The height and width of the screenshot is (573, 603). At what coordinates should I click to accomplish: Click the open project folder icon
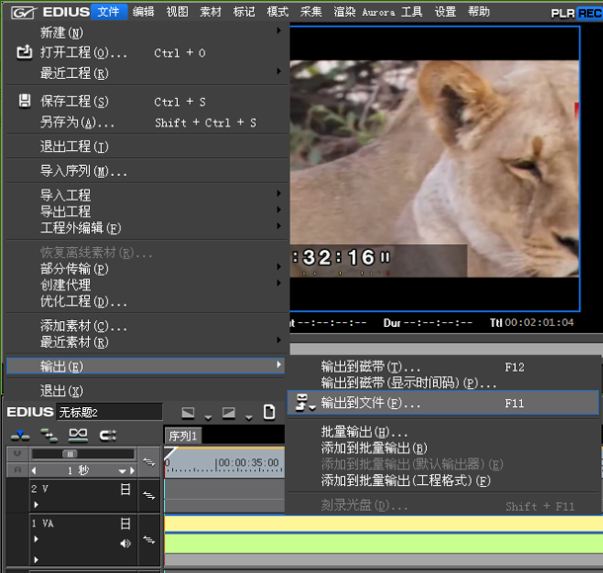coord(25,52)
